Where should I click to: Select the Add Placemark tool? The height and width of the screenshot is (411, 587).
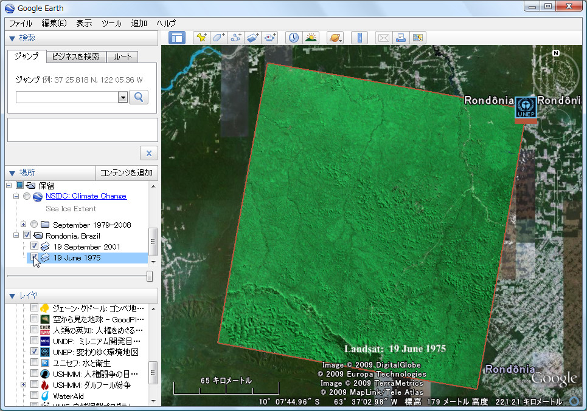pos(201,37)
